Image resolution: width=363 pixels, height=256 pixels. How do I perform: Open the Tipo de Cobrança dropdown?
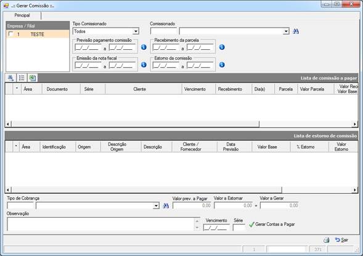pyautogui.click(x=157, y=206)
